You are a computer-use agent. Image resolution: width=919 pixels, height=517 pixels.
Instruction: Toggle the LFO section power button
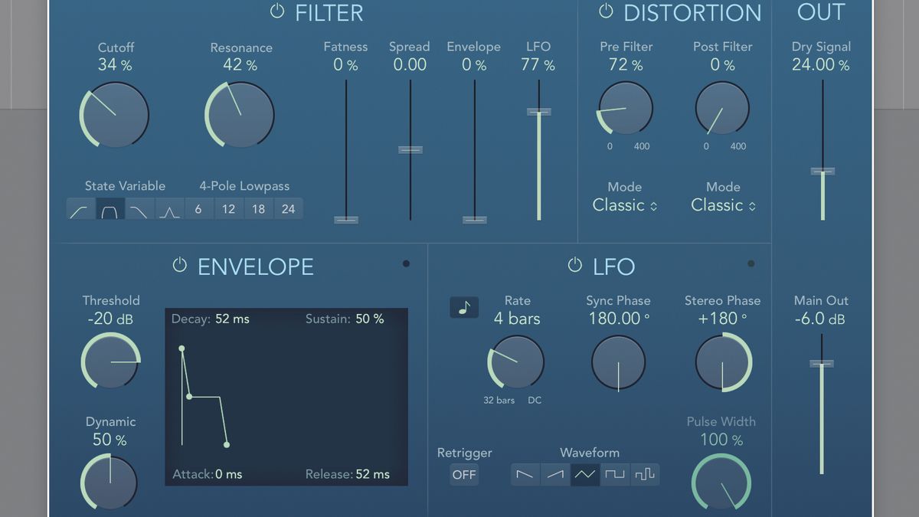pos(574,266)
